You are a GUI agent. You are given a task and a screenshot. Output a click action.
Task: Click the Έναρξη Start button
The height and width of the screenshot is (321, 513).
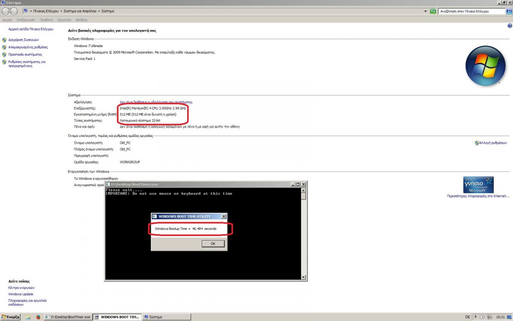tap(11, 317)
